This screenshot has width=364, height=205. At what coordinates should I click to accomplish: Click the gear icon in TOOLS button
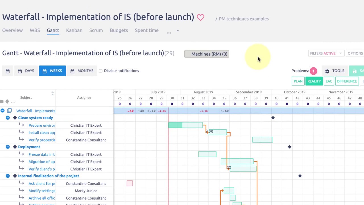[327, 71]
